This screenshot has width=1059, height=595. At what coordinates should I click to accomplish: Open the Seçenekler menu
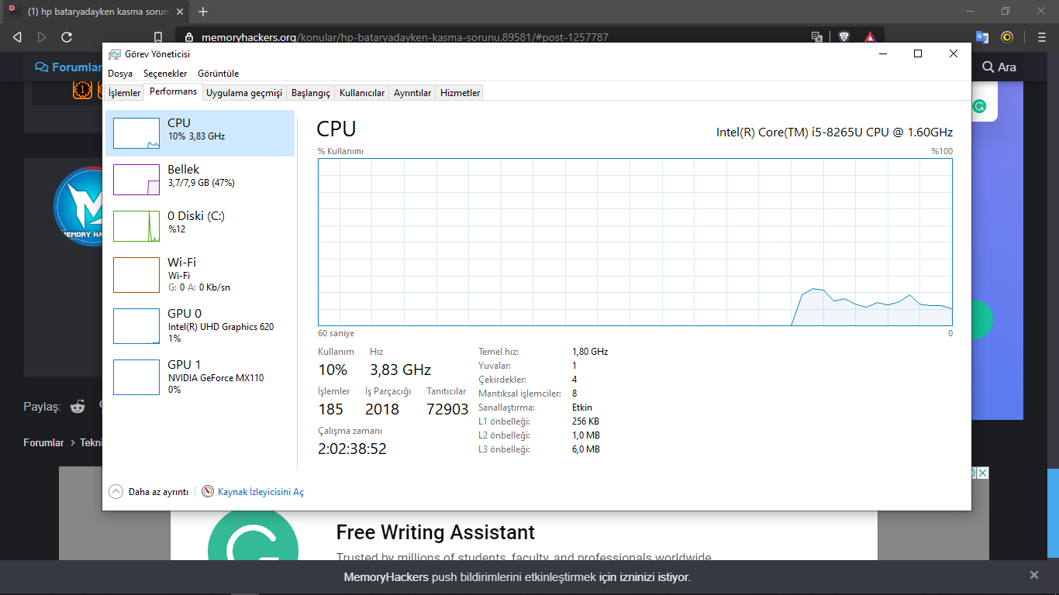pos(165,74)
